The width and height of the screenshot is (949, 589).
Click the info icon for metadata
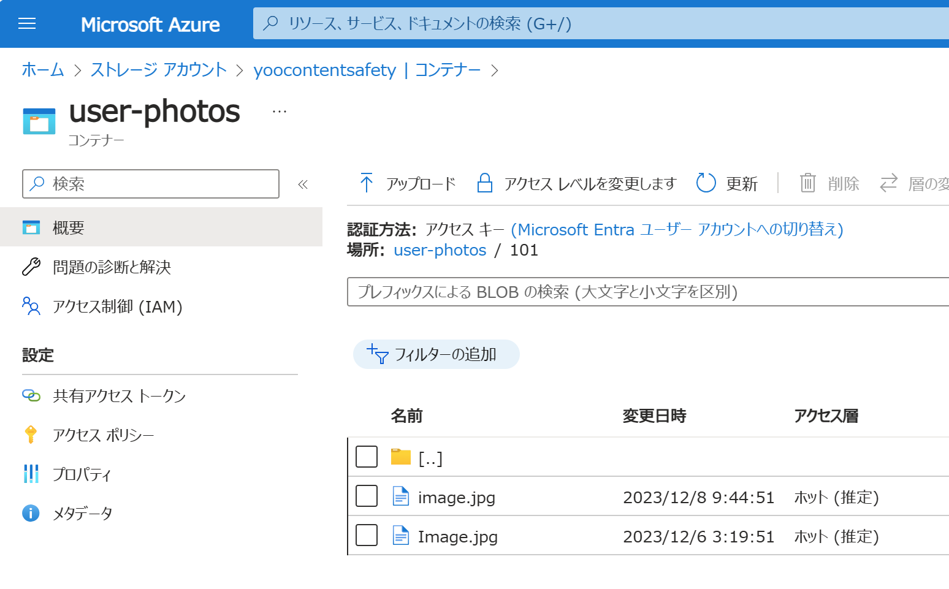point(31,513)
